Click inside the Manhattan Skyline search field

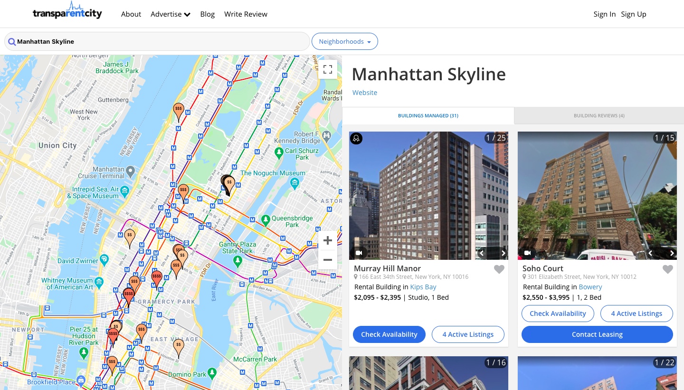157,41
